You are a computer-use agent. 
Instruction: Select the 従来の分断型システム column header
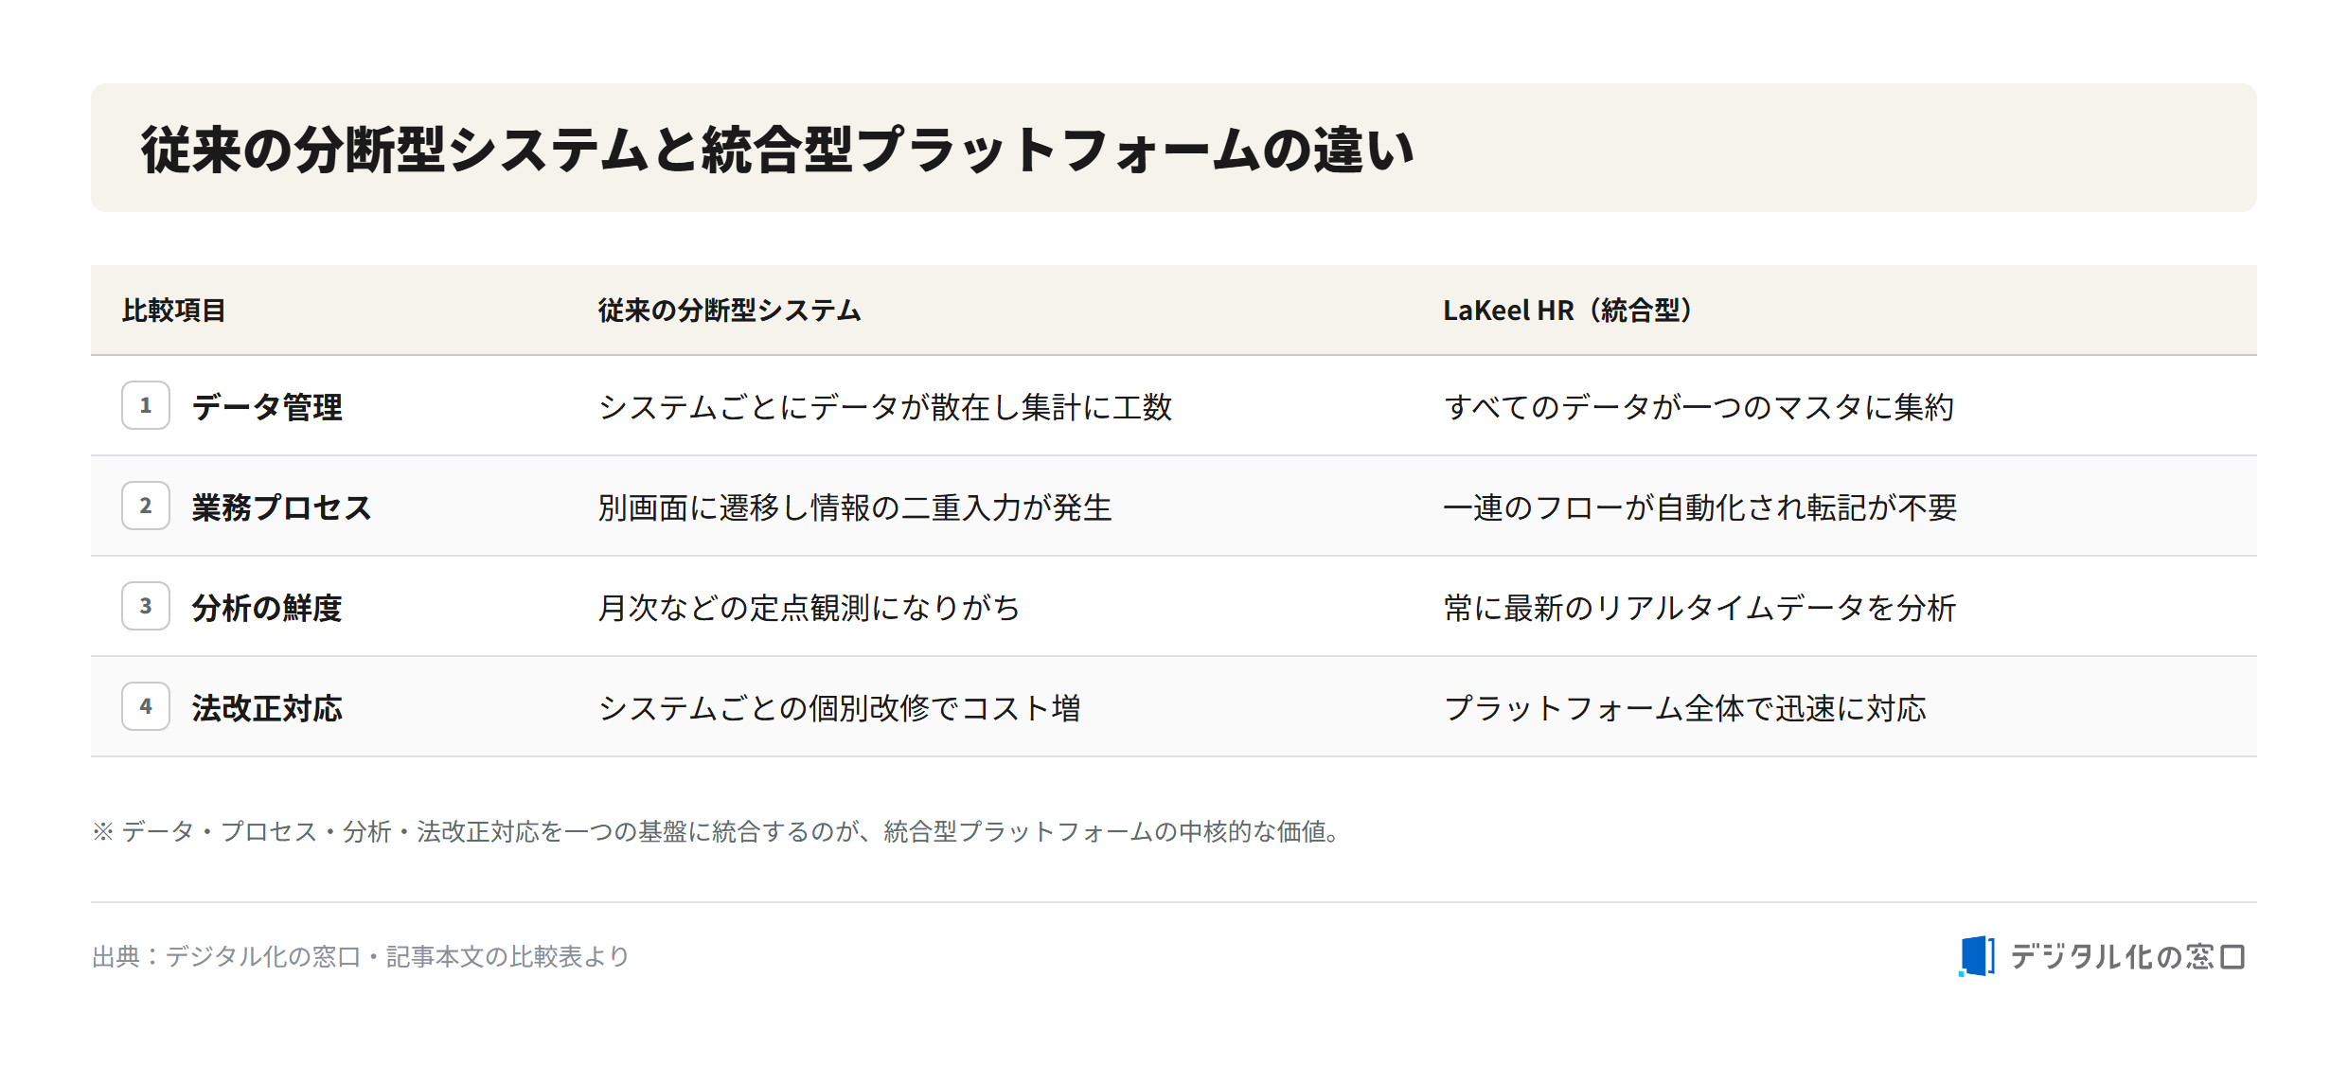729,311
